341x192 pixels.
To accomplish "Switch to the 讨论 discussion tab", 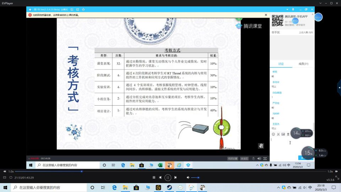I will pos(281,64).
